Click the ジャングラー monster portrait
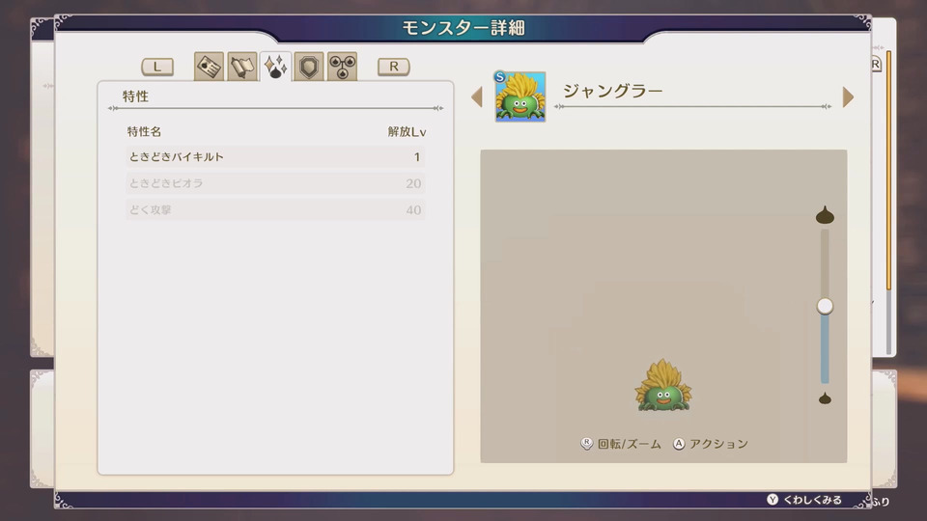The width and height of the screenshot is (927, 521). [520, 96]
